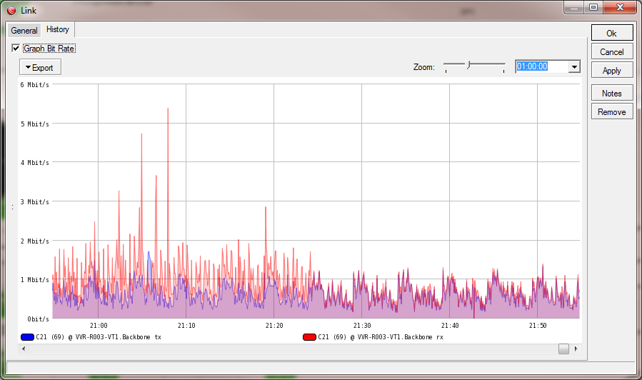
Task: Select the History tab
Action: [x=58, y=29]
